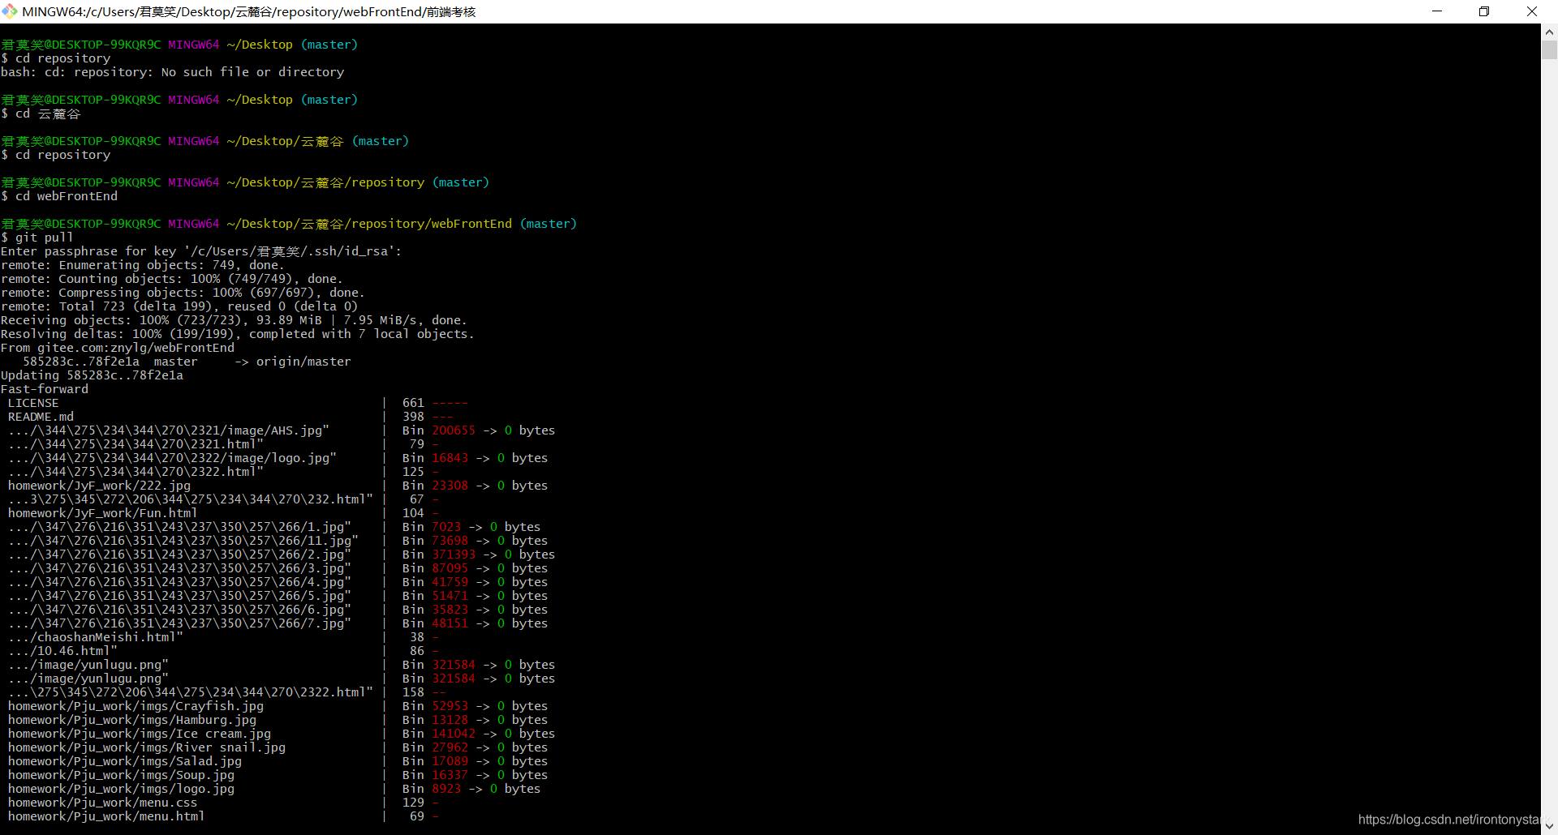The width and height of the screenshot is (1558, 835).
Task: Close the MINGW64 terminal window
Action: [1532, 11]
